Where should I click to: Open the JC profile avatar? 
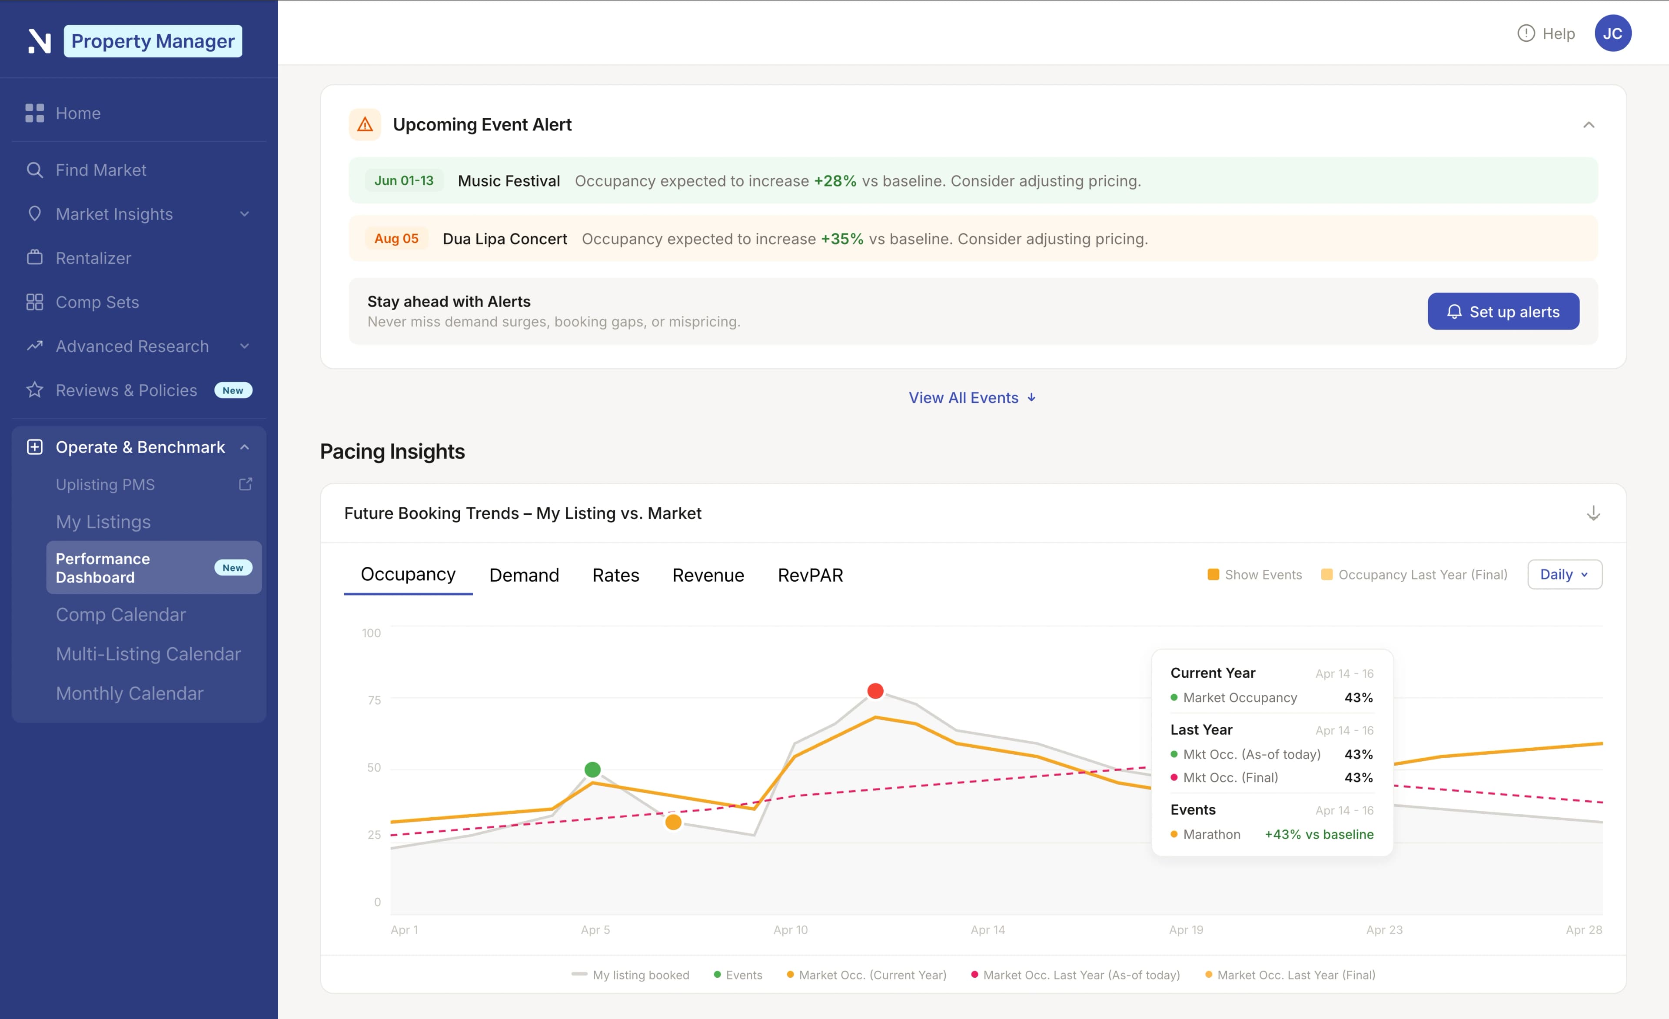pyautogui.click(x=1613, y=33)
